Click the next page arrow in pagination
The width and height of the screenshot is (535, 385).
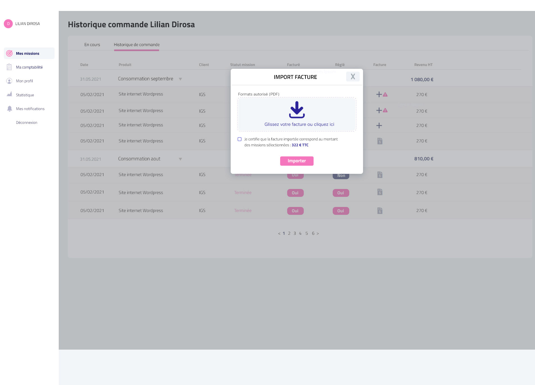point(318,234)
